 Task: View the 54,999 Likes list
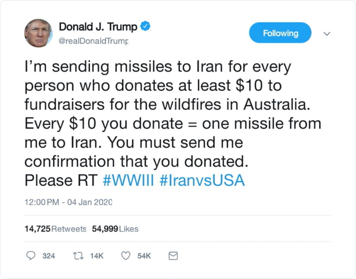115,229
